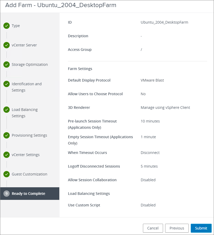Navigate to Provisioning Settings step
The image size is (214, 235).
coord(29,135)
